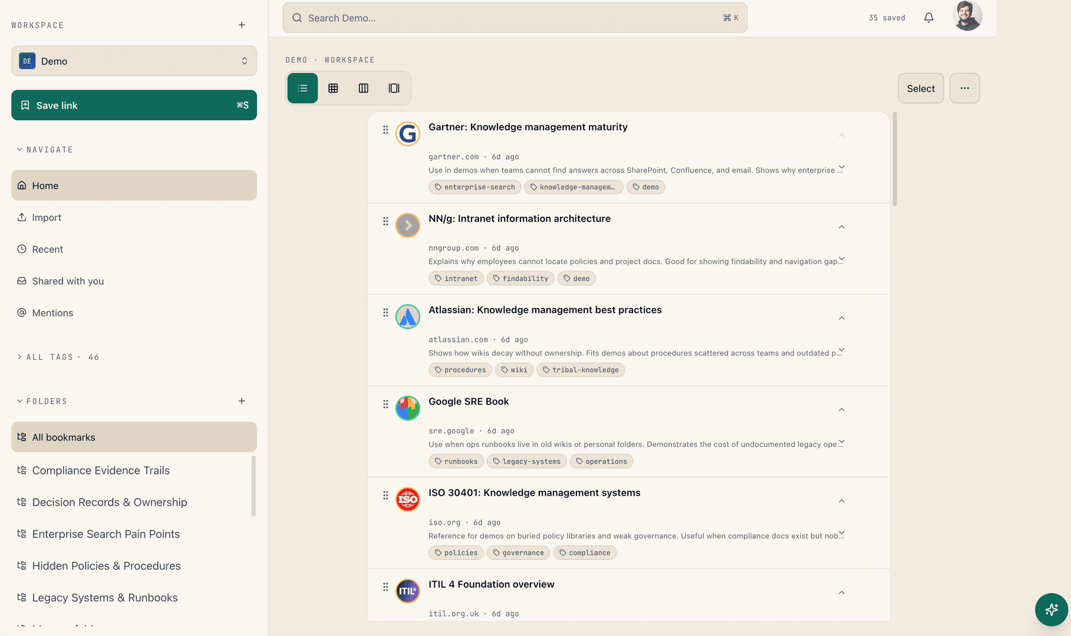Screen dimensions: 1071x636
Task: Open ITIL 4 Foundation overview bookmark
Action: pos(492,584)
